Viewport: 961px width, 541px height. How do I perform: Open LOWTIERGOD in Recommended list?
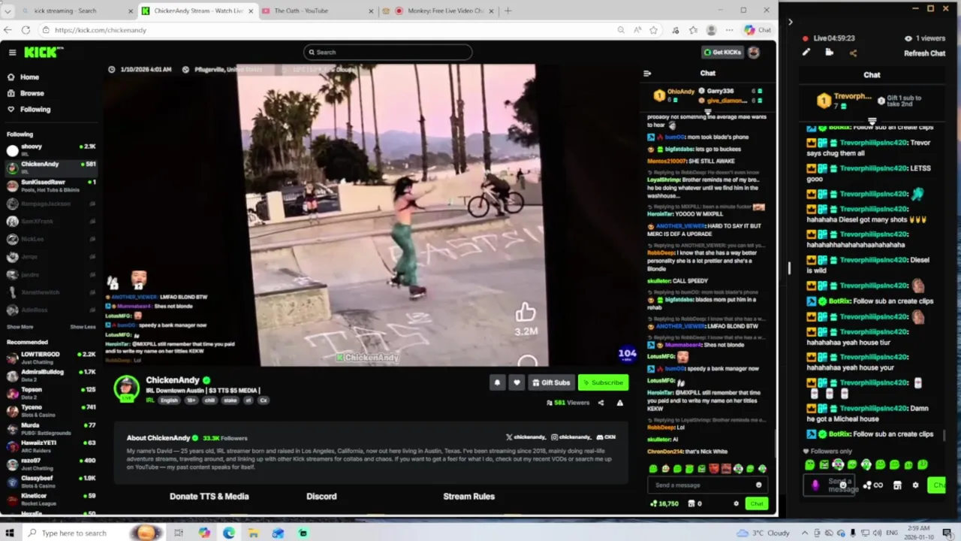point(51,357)
